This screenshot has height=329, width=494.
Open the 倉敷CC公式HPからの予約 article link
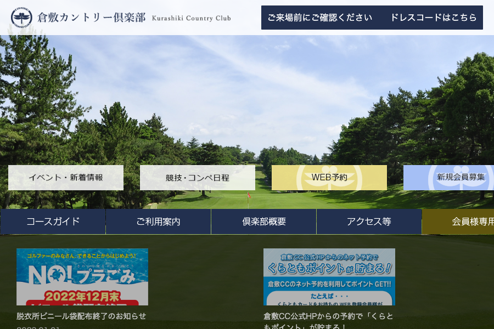point(328,320)
